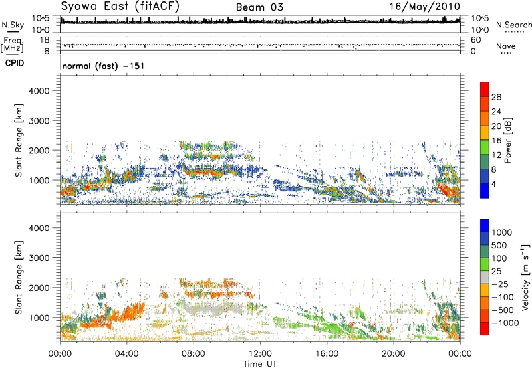Click the 'Slant Range [km]' label of velocity panel
Image resolution: width=532 pixels, height=368 pixels.
(x=19, y=278)
